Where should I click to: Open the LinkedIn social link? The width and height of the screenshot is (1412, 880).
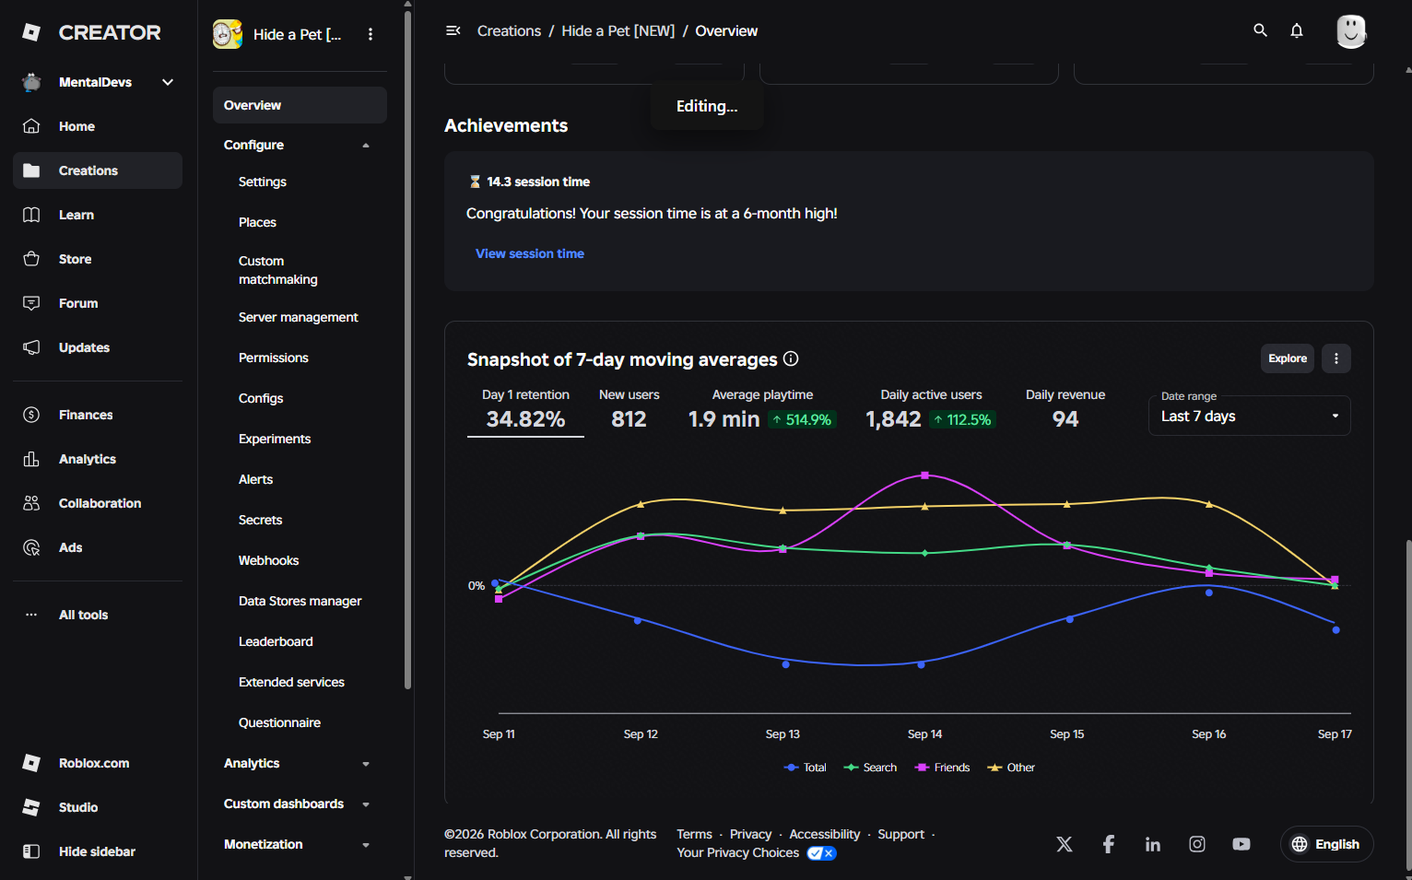[x=1153, y=844]
